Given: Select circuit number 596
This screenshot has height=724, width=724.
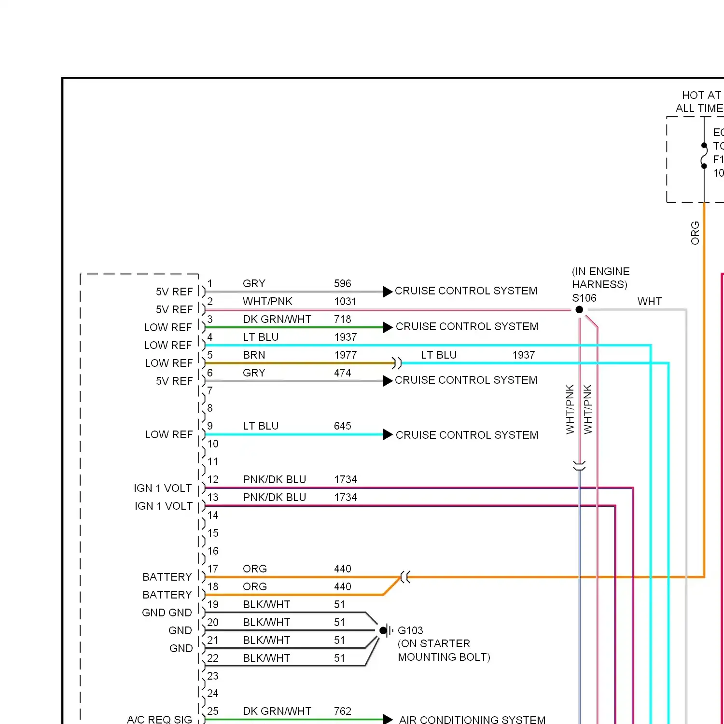Looking at the screenshot, I should [x=343, y=284].
